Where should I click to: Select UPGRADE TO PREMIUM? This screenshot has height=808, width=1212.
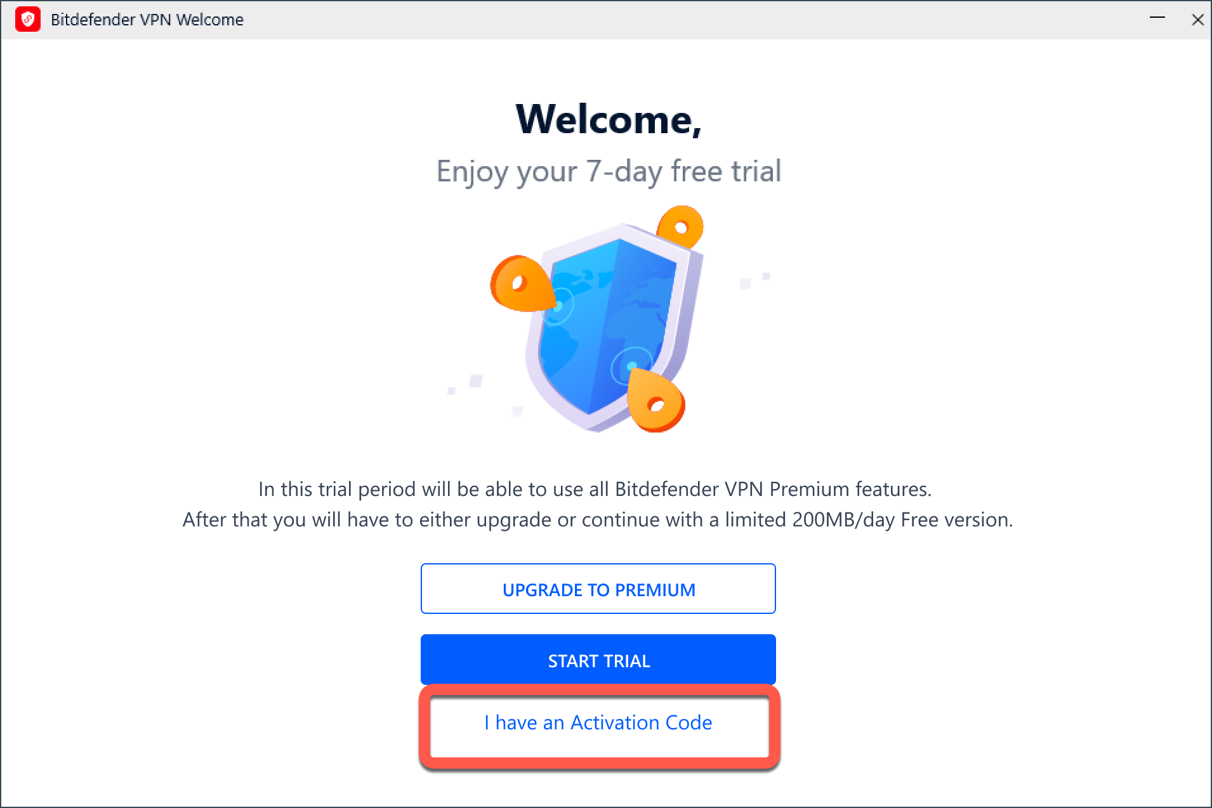[x=598, y=589]
